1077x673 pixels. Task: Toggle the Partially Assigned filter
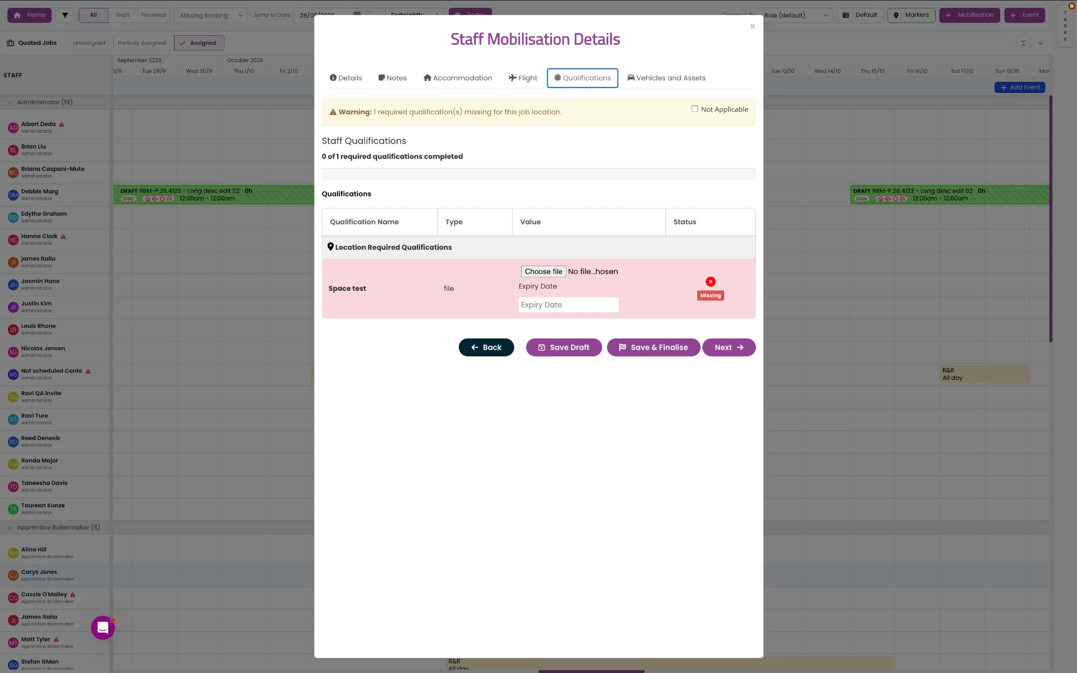[142, 43]
